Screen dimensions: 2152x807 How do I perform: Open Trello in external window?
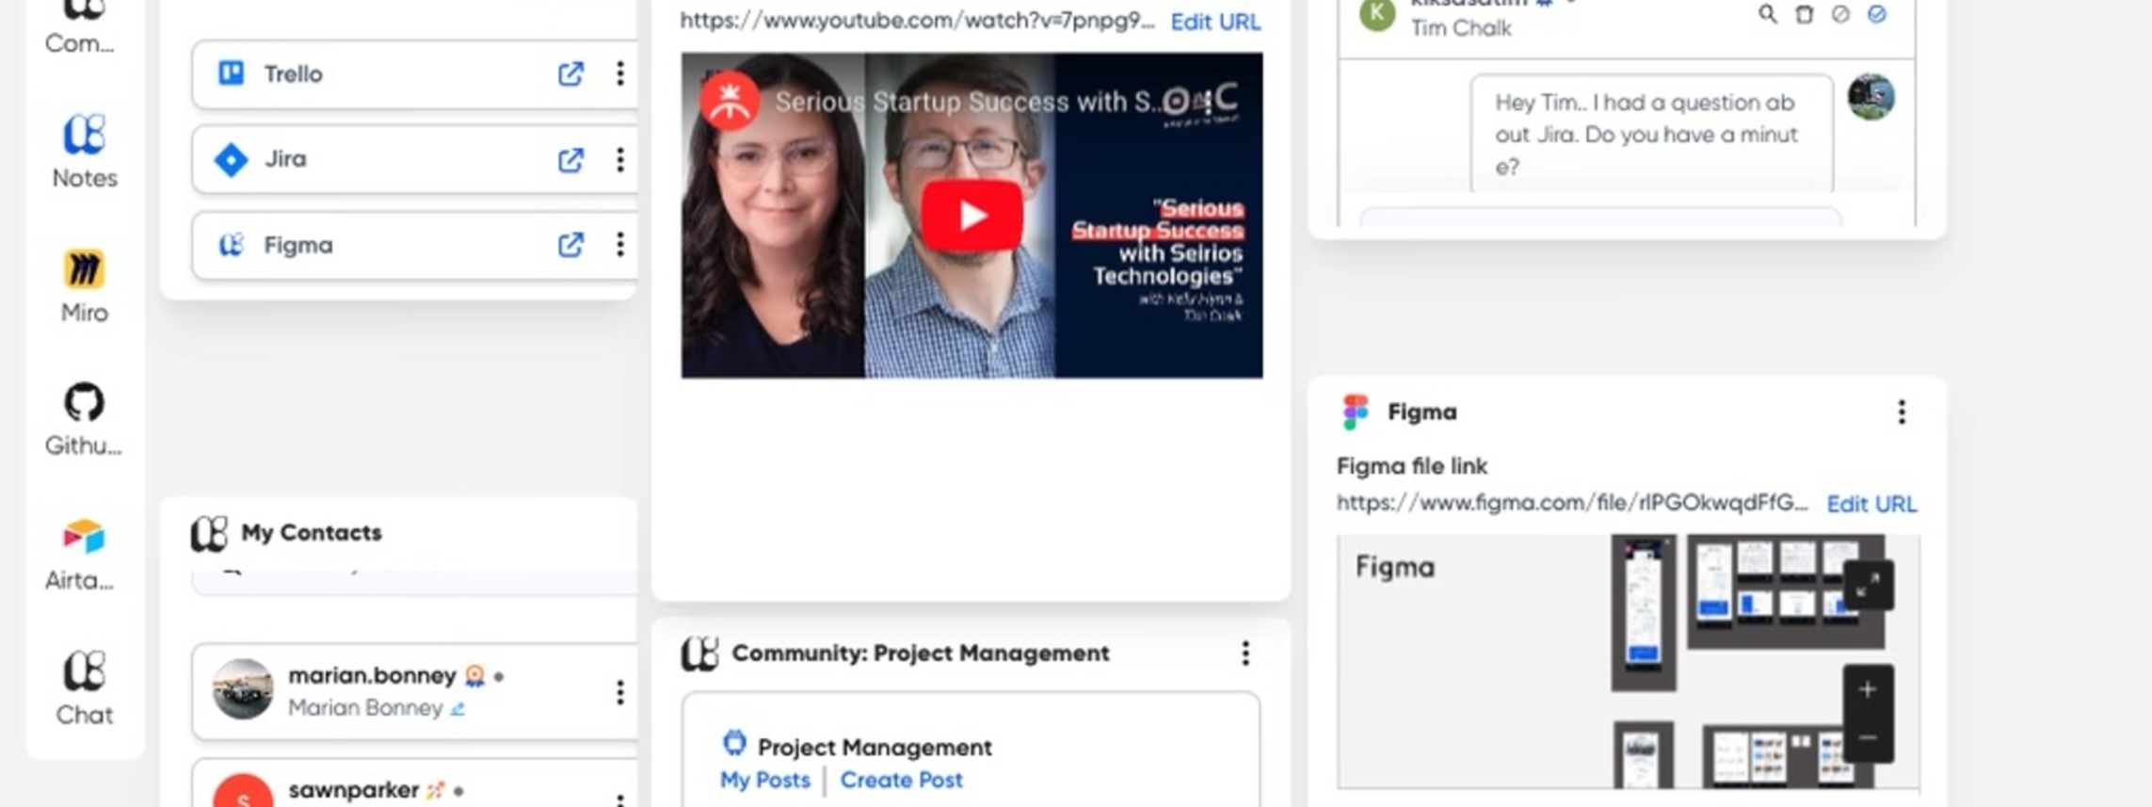pos(570,74)
